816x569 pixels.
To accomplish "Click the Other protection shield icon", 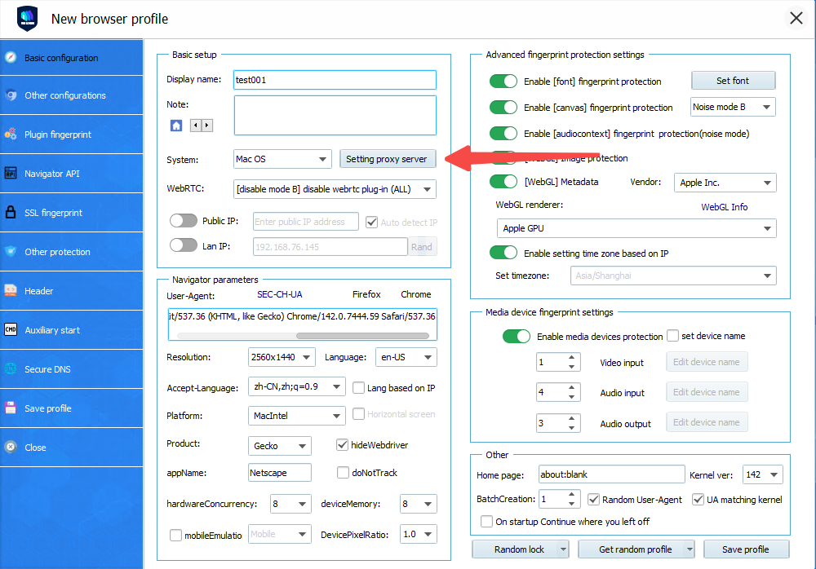I will click(x=11, y=252).
